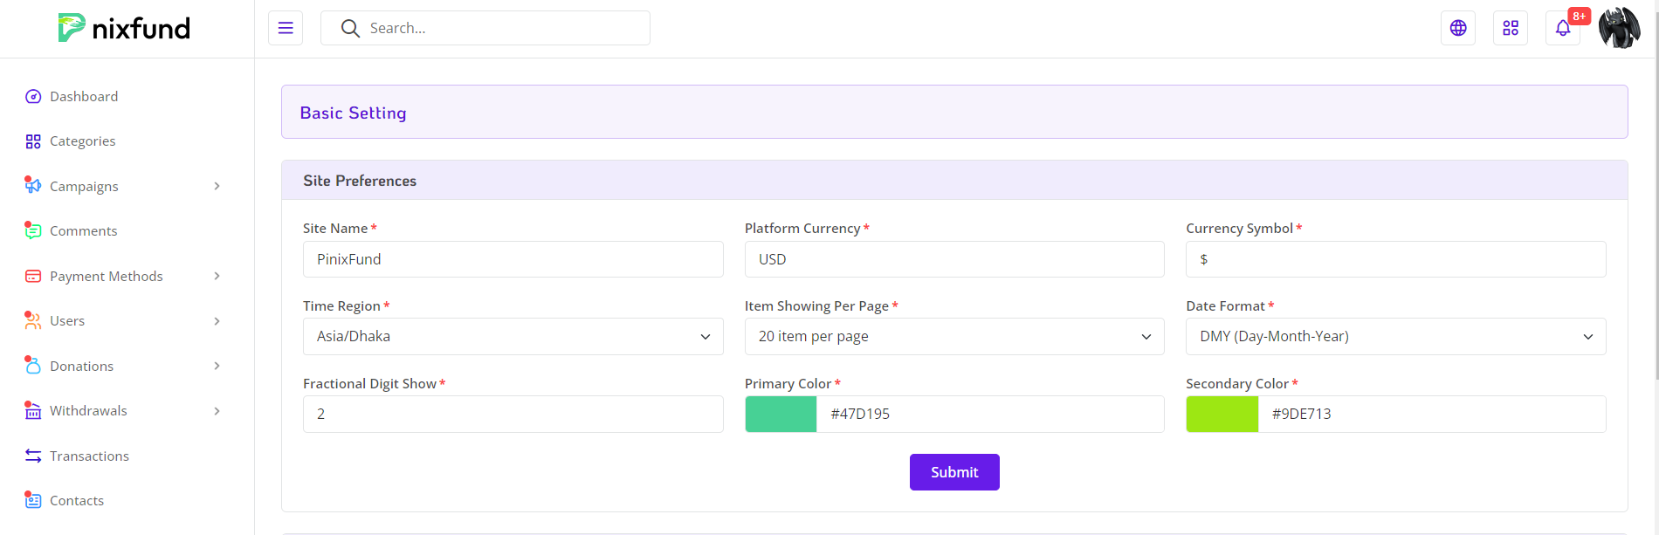Viewport: 1659px width, 535px height.
Task: Expand the Payment Methods submenu
Action: point(122,277)
